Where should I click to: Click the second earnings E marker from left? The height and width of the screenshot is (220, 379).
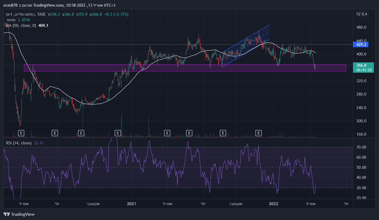(55, 133)
